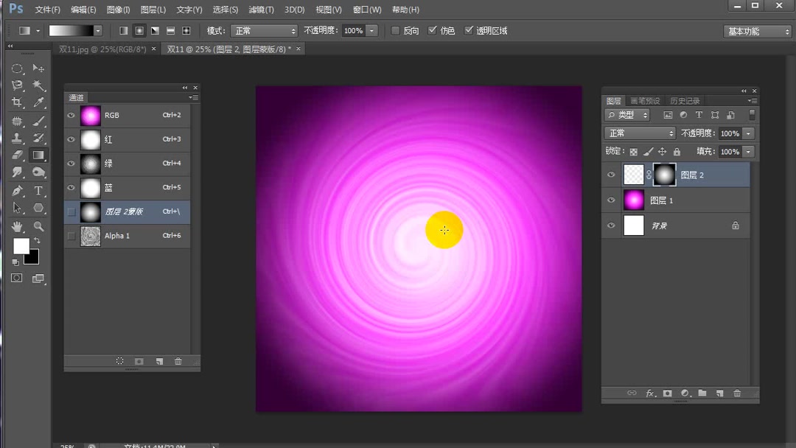The height and width of the screenshot is (448, 796).
Task: Select the Crop tool
Action: [17, 103]
